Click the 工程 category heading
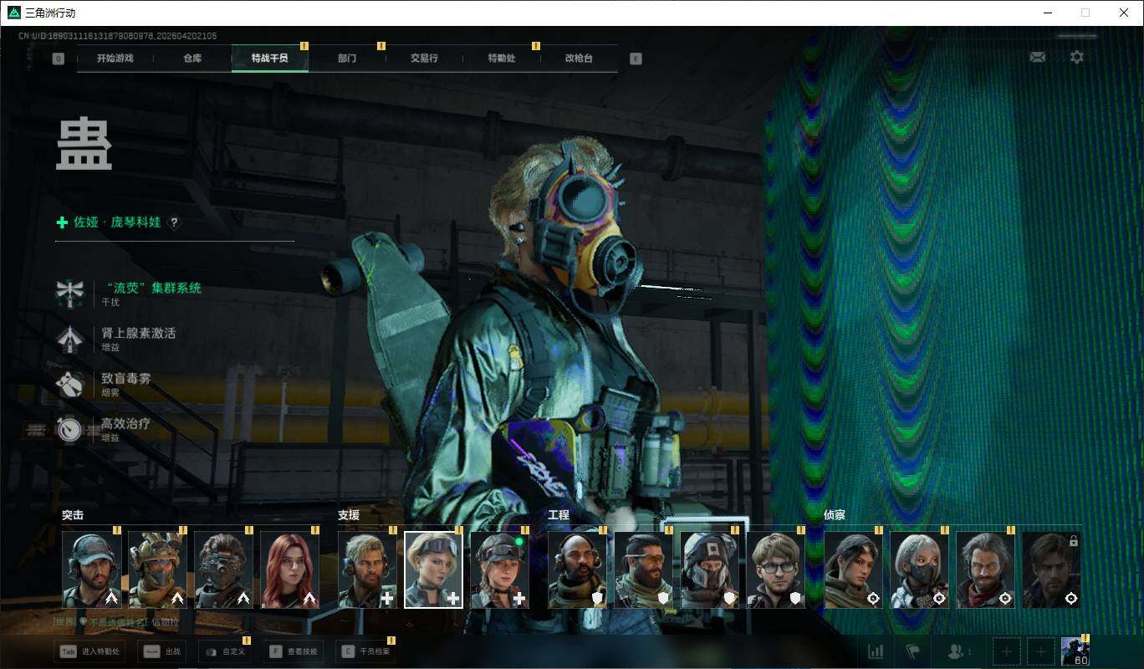1144x669 pixels. [x=559, y=515]
